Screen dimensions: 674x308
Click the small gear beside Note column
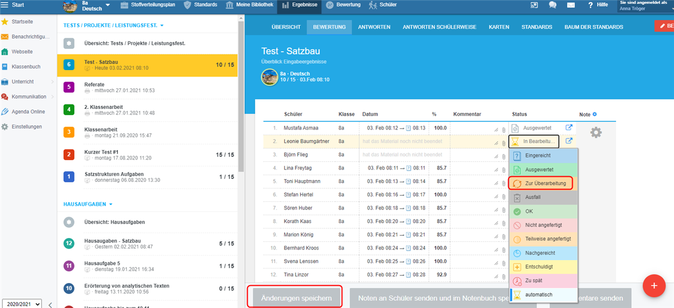point(594,115)
